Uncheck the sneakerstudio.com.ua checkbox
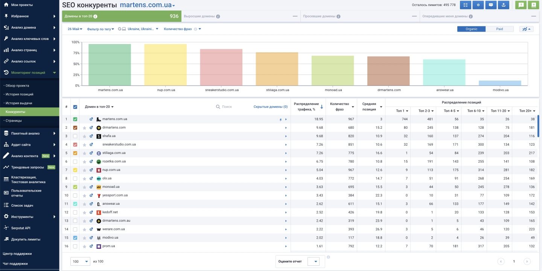 75,145
